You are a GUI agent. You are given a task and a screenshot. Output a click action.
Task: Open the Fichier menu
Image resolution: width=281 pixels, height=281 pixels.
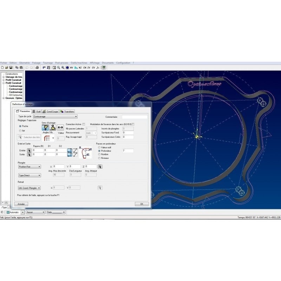pyautogui.click(x=4, y=63)
